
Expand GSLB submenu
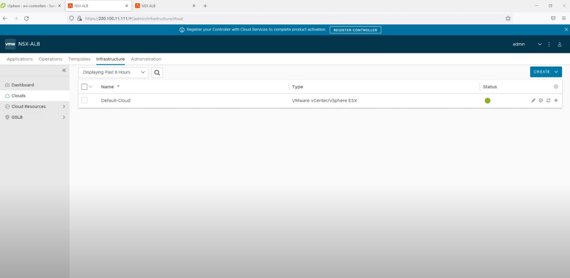tap(64, 117)
